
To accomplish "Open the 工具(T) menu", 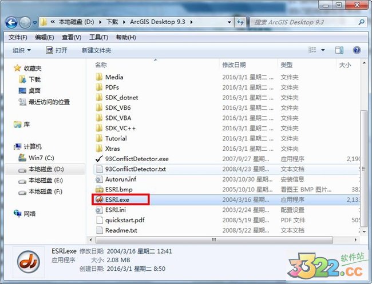I will 98,37.
